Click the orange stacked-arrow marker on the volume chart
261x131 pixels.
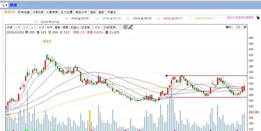click(x=90, y=120)
